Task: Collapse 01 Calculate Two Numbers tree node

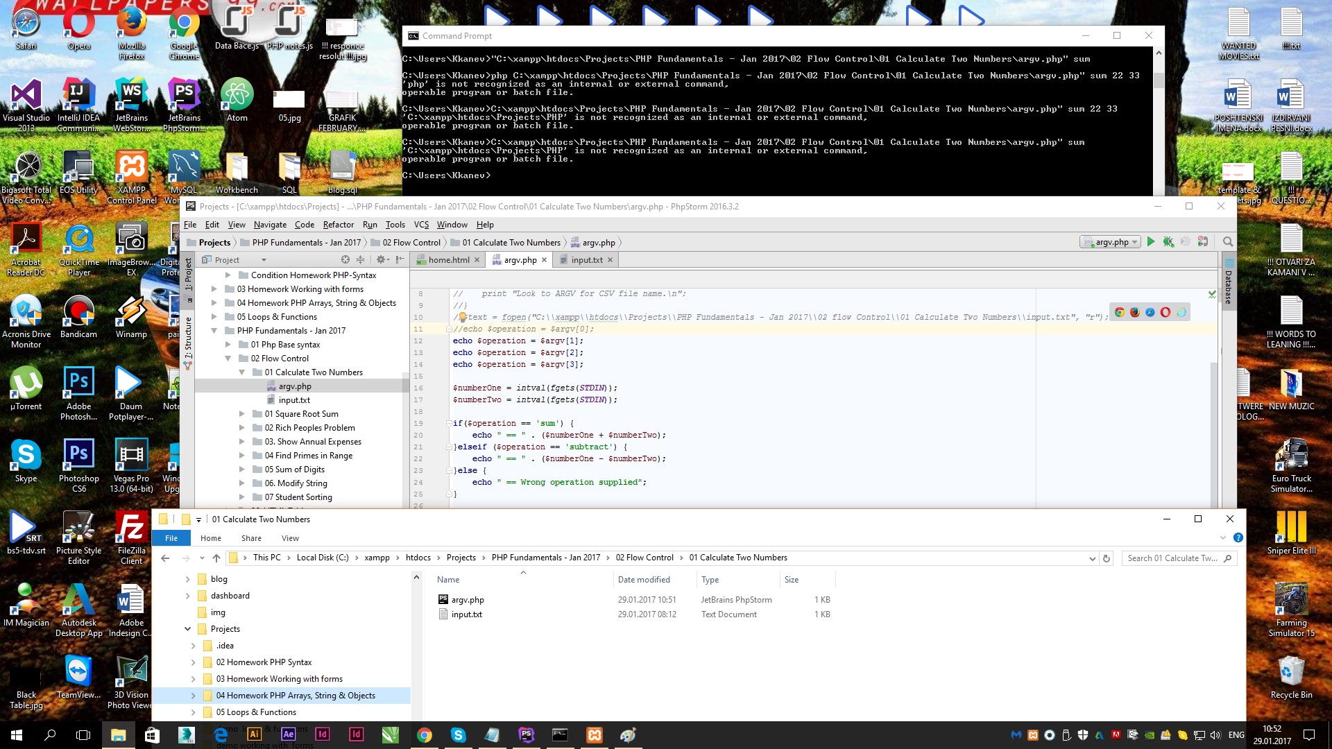Action: tap(241, 372)
